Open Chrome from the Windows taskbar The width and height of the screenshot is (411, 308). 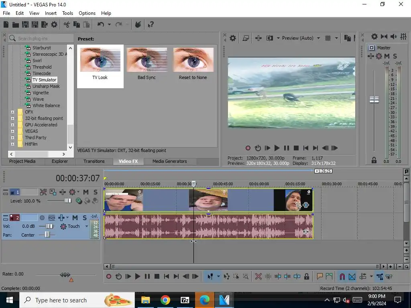click(165, 300)
